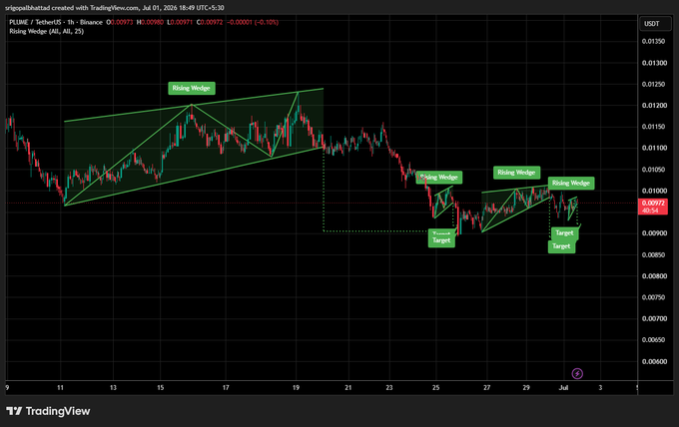Image resolution: width=679 pixels, height=427 pixels.
Task: Click the 0.00800 price axis label
Action: [653, 276]
